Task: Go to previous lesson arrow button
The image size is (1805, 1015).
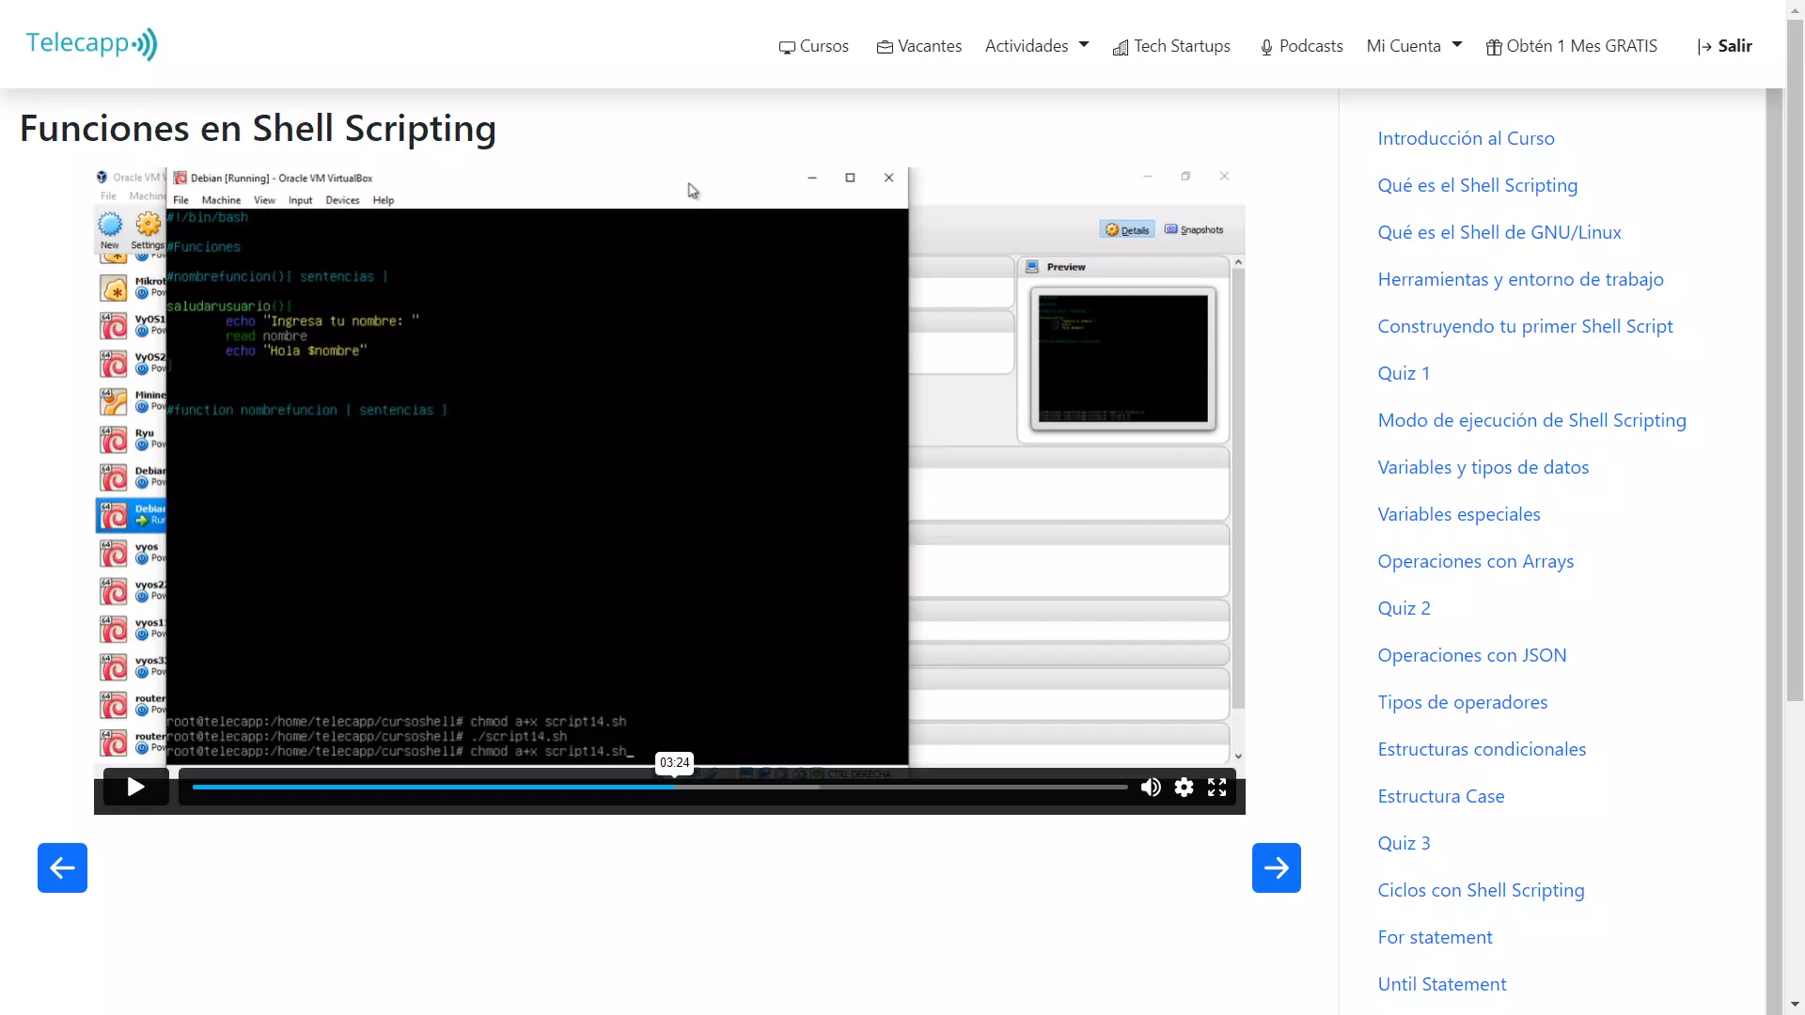Action: [x=62, y=867]
